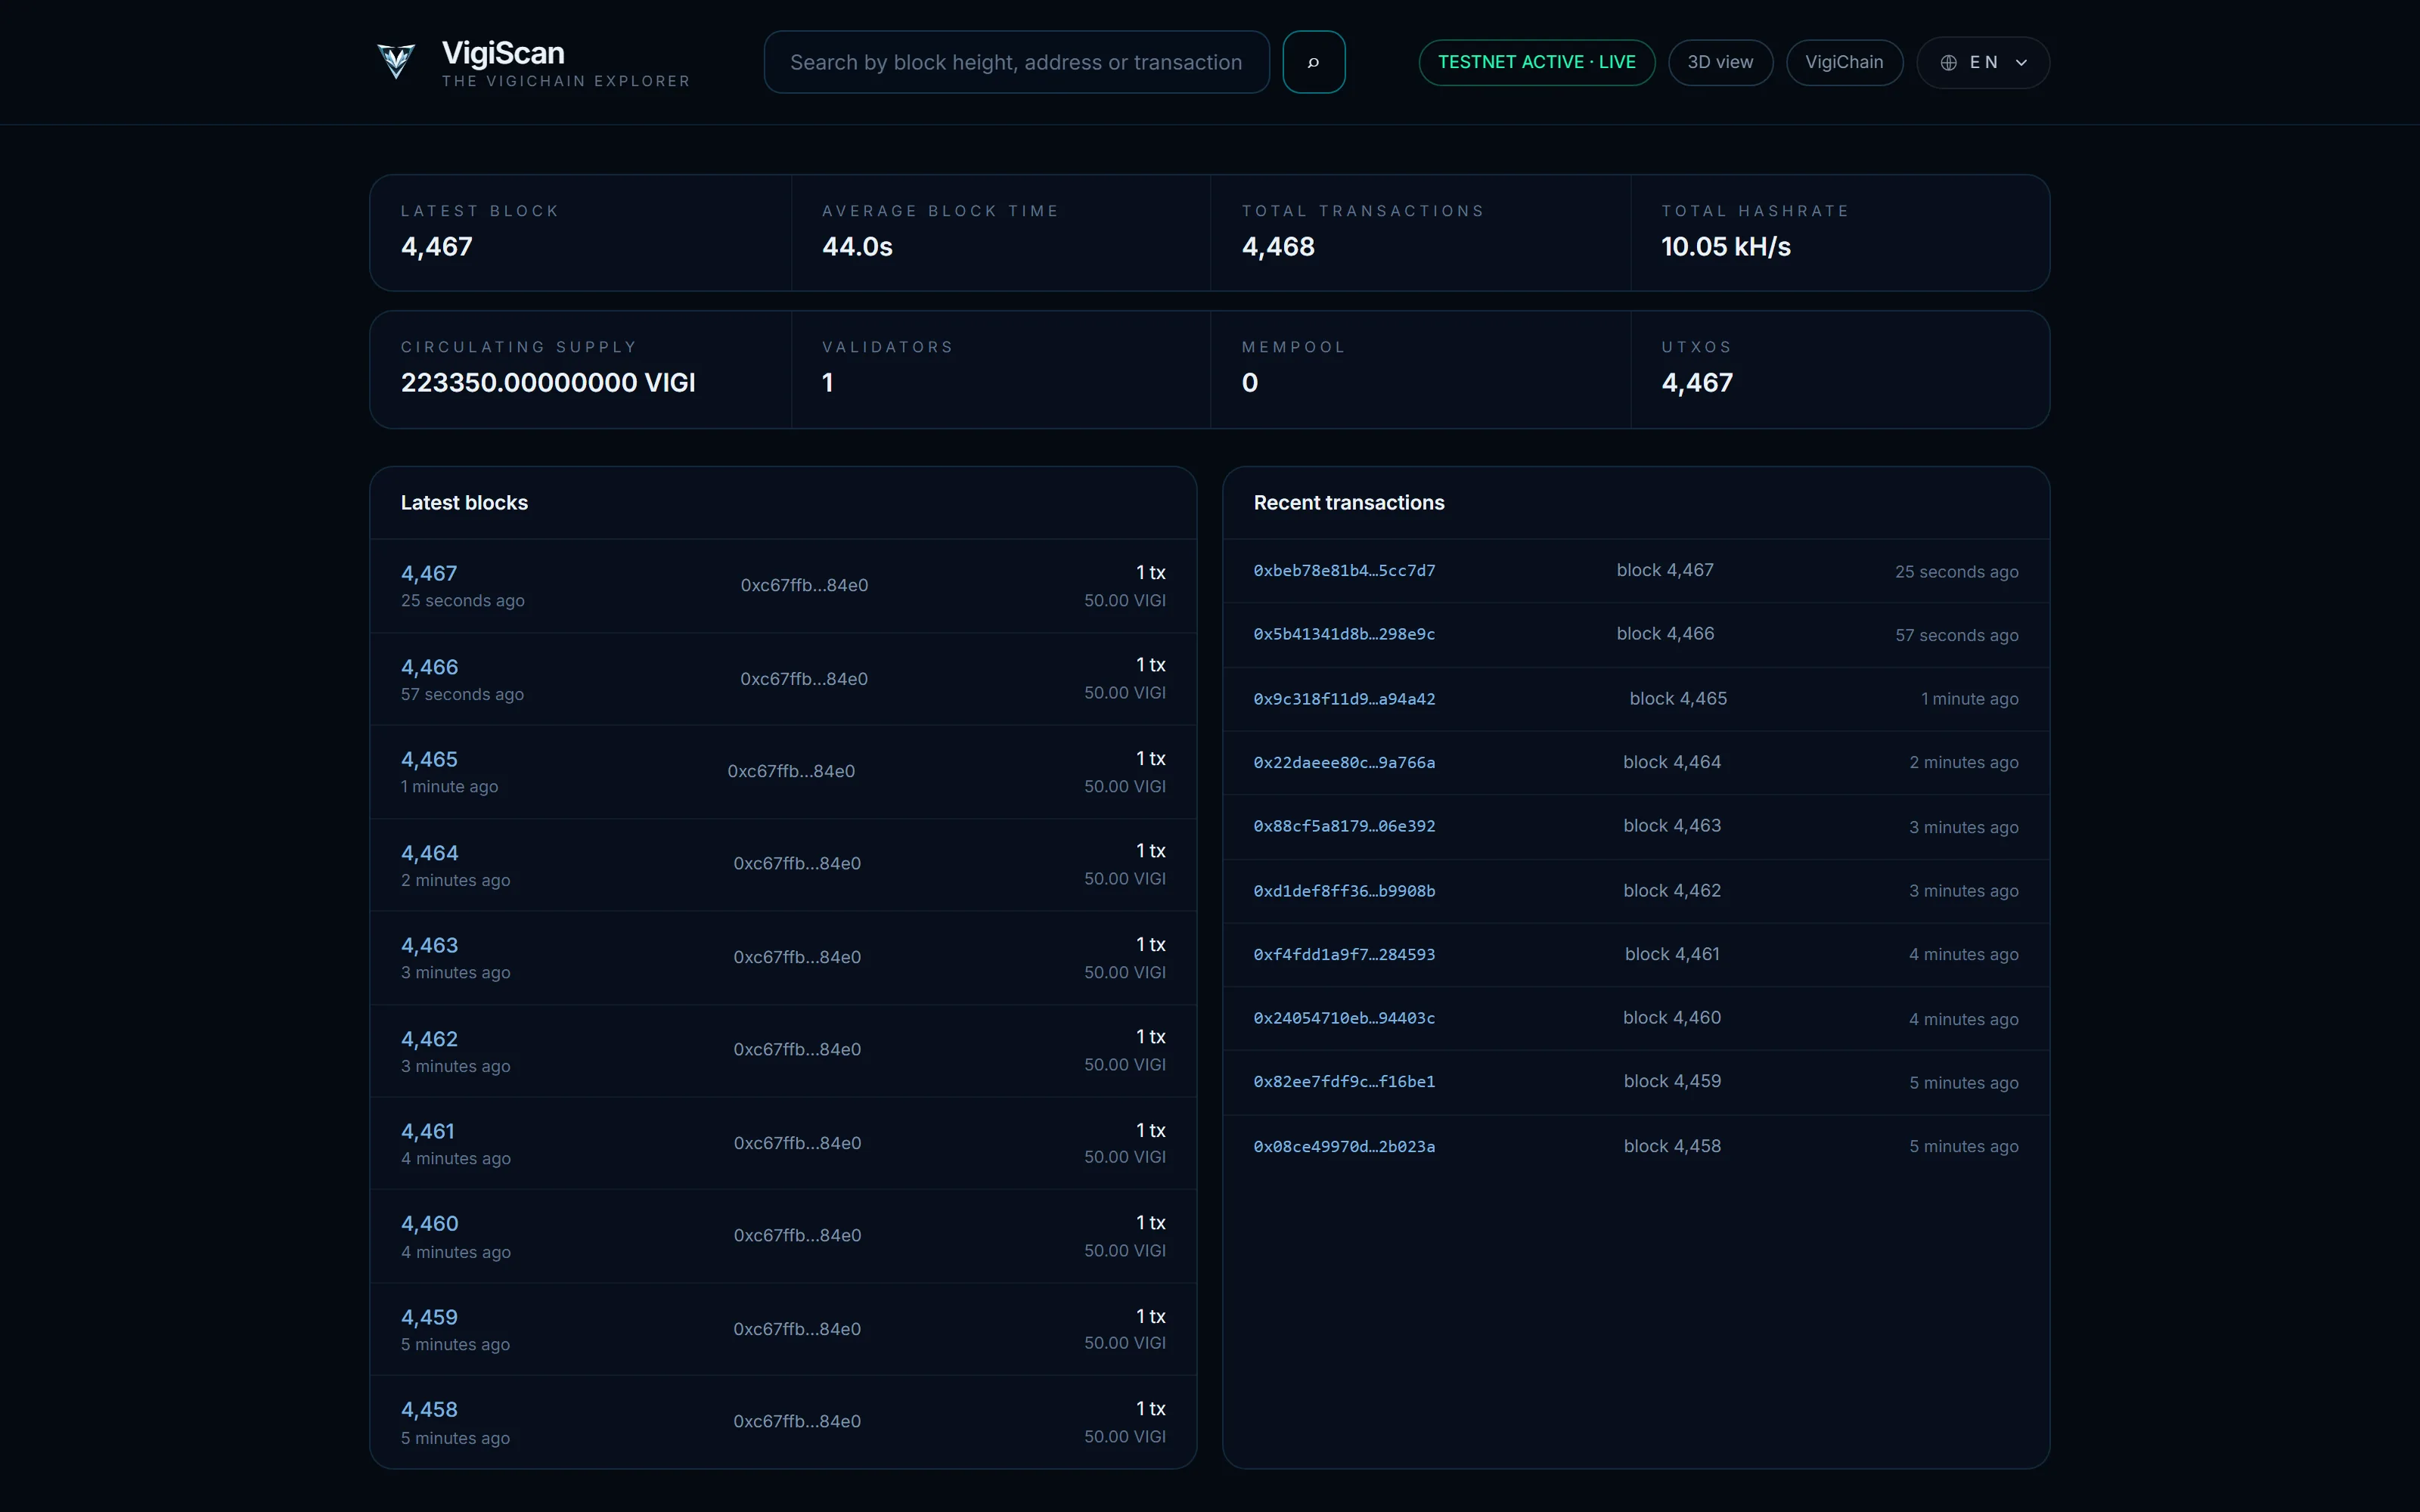
Task: Open block 4,463 in Latest blocks
Action: click(429, 945)
